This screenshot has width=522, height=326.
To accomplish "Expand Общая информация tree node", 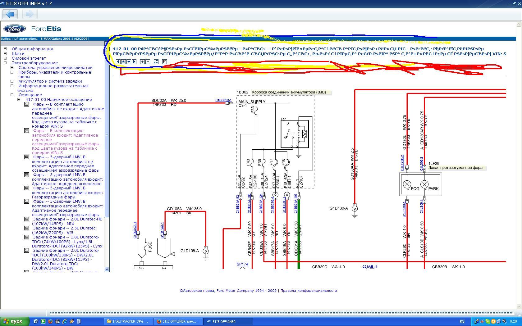I will [5, 49].
